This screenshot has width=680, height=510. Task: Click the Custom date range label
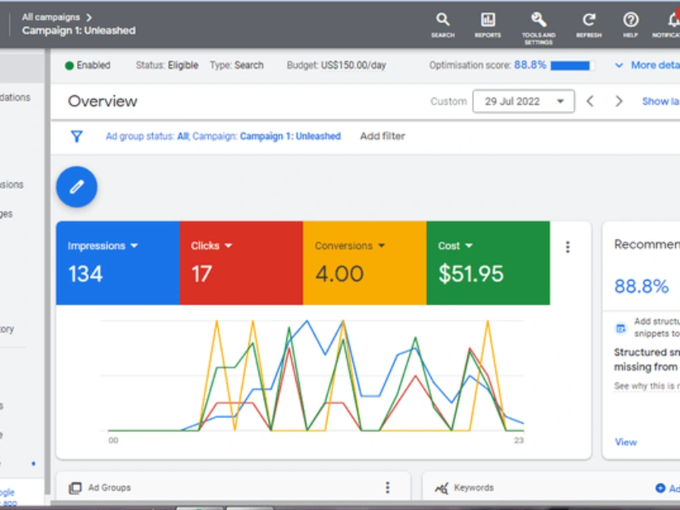448,101
